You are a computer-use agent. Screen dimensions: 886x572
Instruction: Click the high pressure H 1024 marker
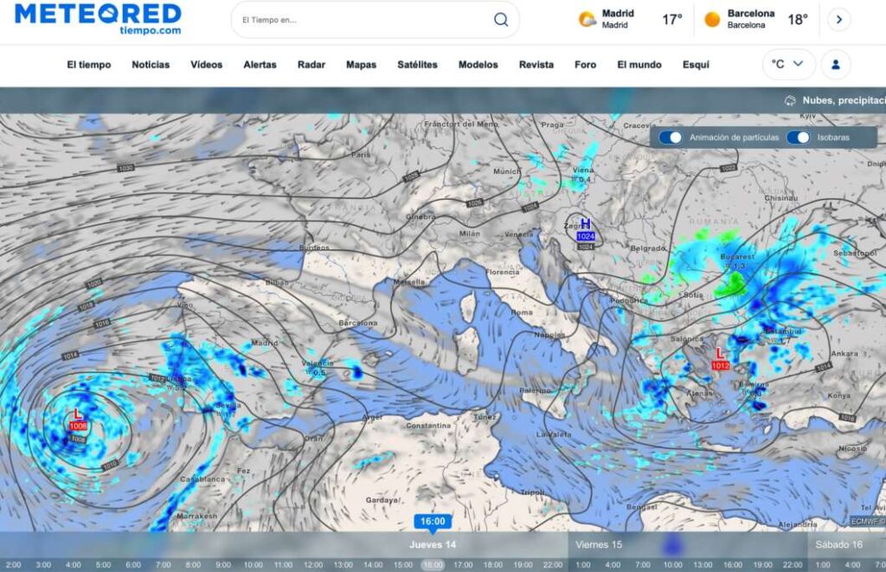pos(586,228)
